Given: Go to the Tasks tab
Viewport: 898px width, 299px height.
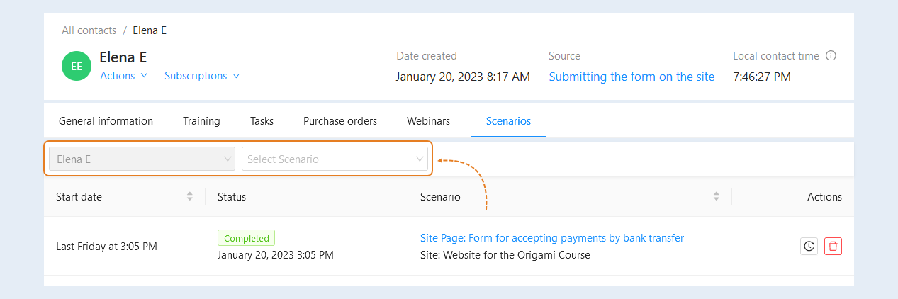Looking at the screenshot, I should (262, 121).
